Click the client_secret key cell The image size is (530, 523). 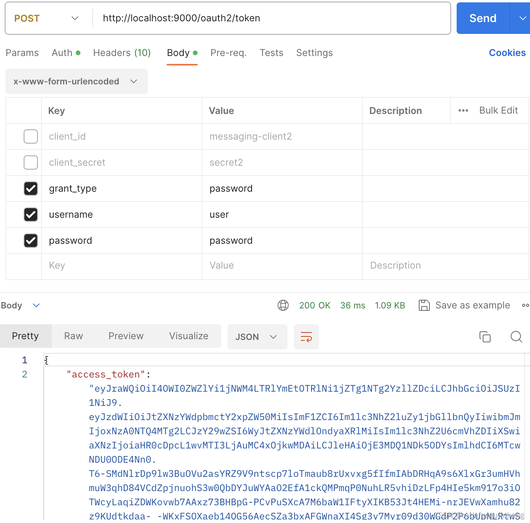click(122, 163)
